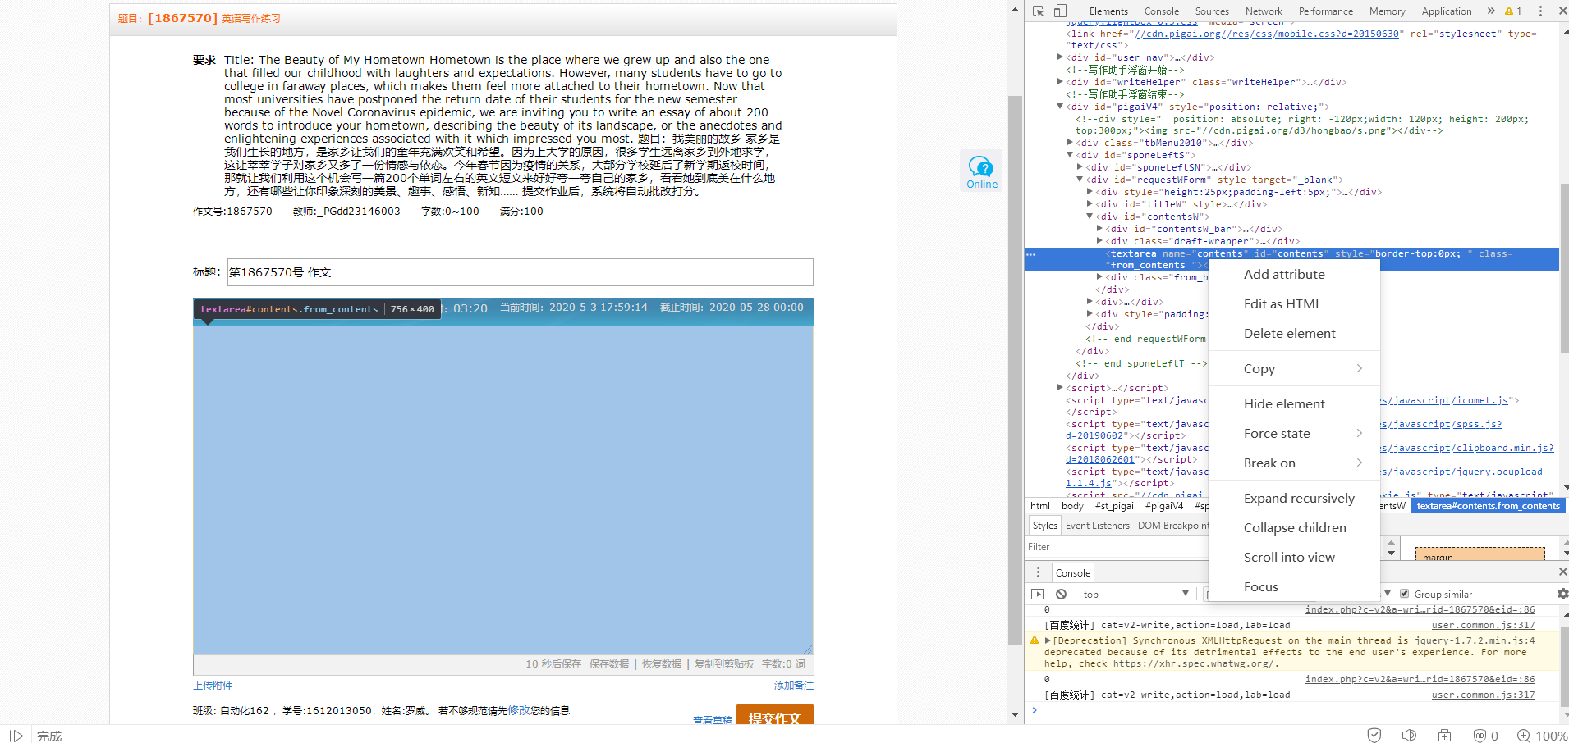
Task: Open the warning count indicator
Action: pyautogui.click(x=1513, y=11)
